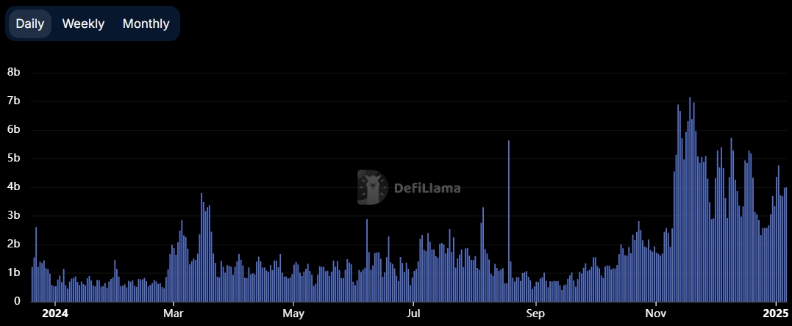The image size is (792, 326).
Task: Click the 2b y-axis label
Action: click(x=14, y=245)
